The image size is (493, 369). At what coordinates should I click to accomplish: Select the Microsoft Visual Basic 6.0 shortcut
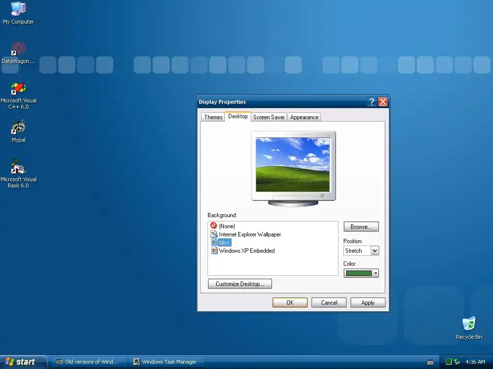[18, 173]
